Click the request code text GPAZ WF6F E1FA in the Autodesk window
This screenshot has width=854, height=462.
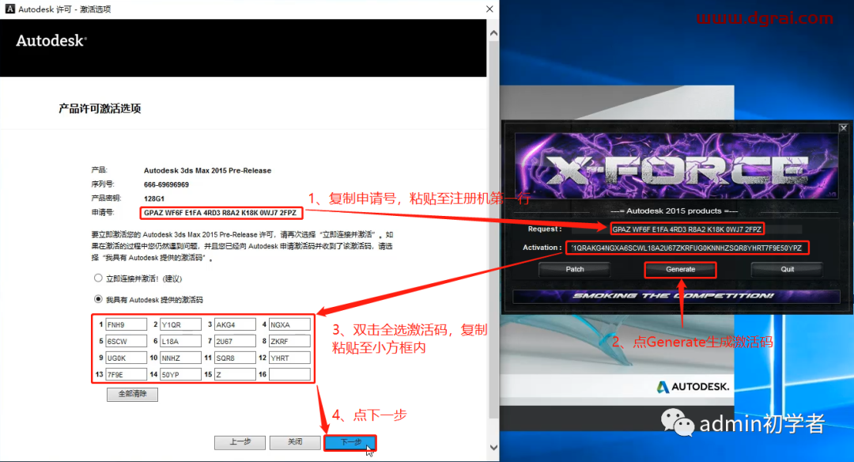[220, 213]
